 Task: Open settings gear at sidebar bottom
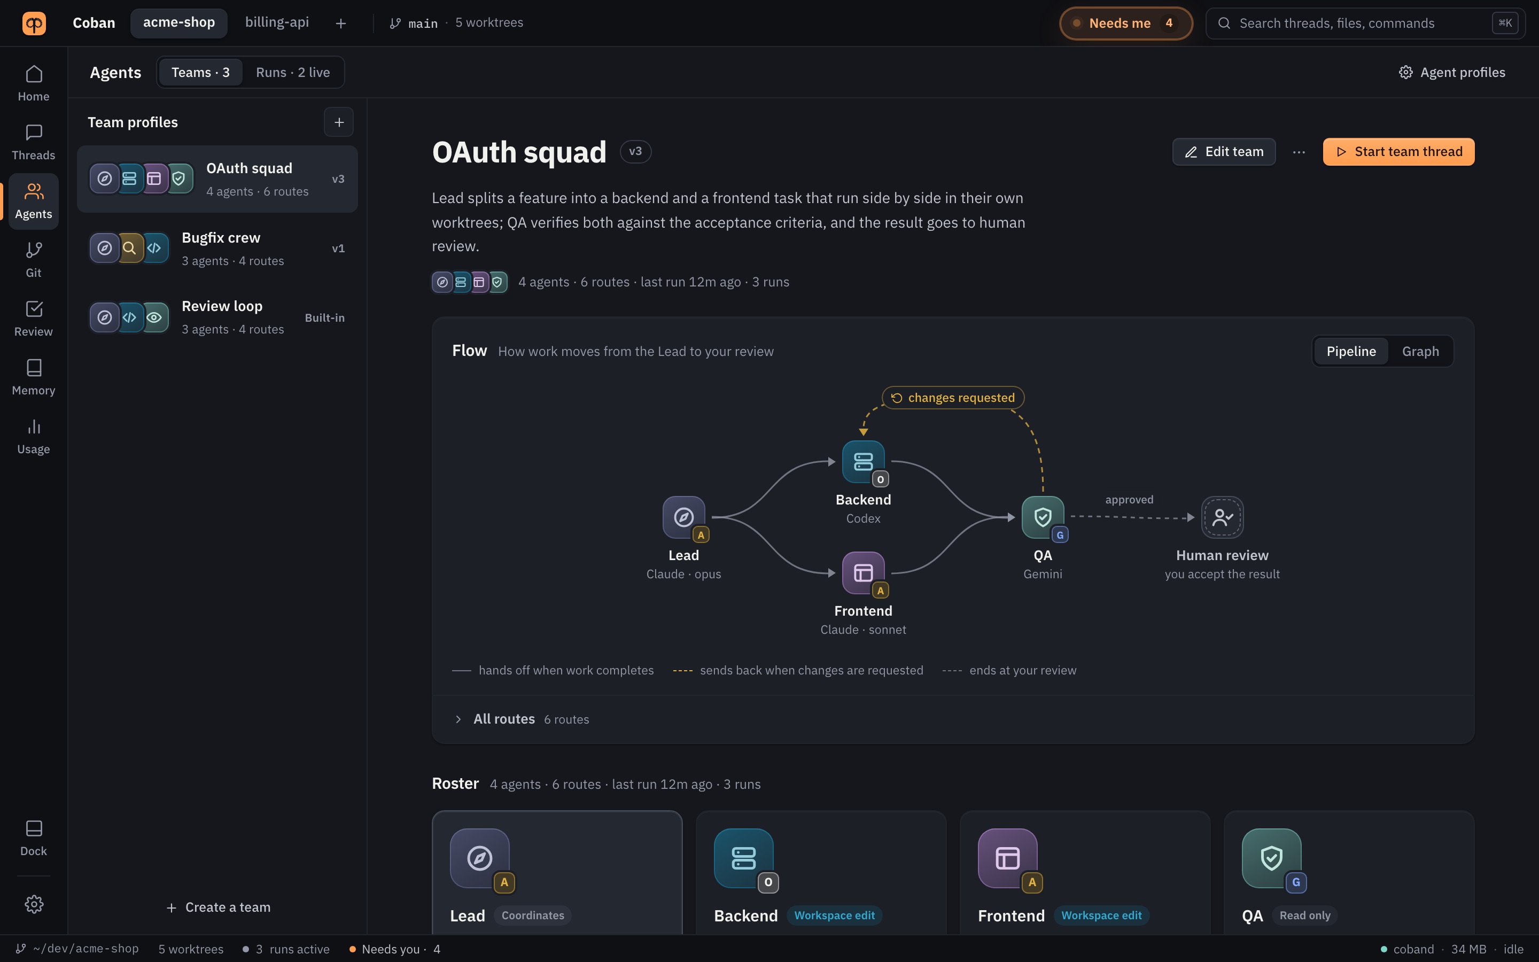point(34,904)
